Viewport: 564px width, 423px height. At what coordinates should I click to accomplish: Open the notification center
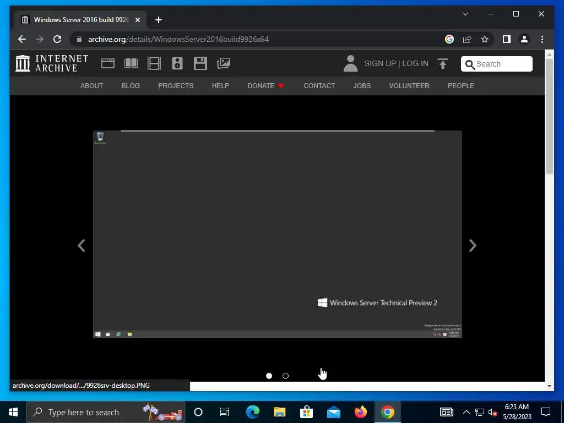tap(546, 412)
